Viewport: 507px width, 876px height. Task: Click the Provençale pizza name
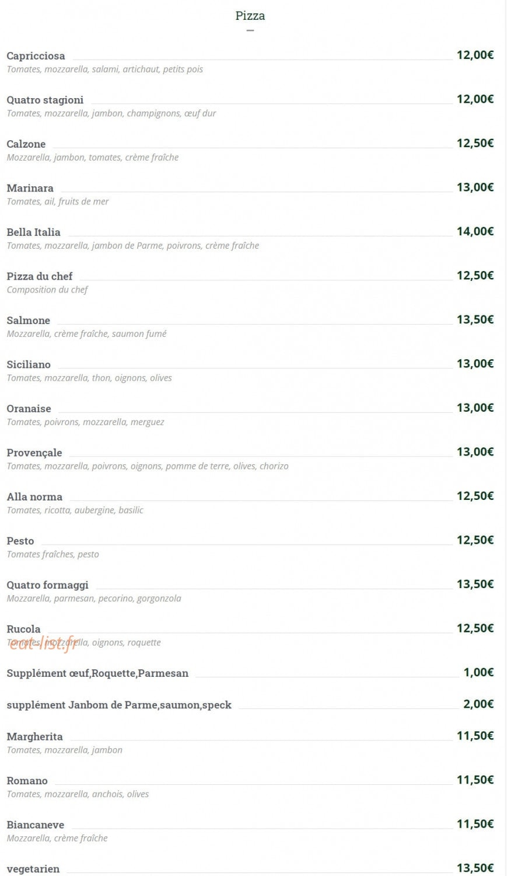(34, 453)
